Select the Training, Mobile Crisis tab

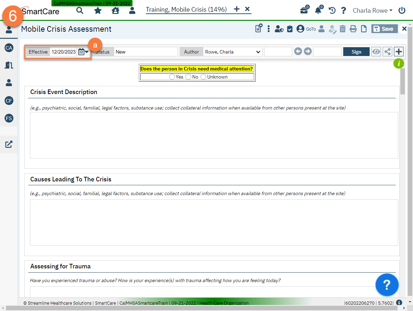point(187,10)
